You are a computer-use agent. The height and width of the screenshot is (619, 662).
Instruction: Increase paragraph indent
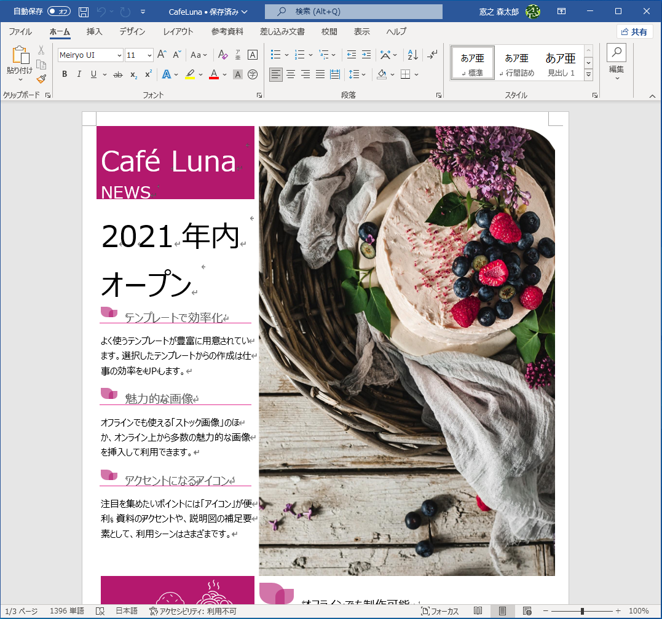tap(365, 55)
